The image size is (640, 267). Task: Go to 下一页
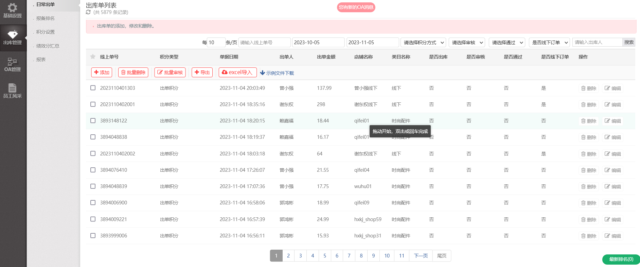(421, 256)
